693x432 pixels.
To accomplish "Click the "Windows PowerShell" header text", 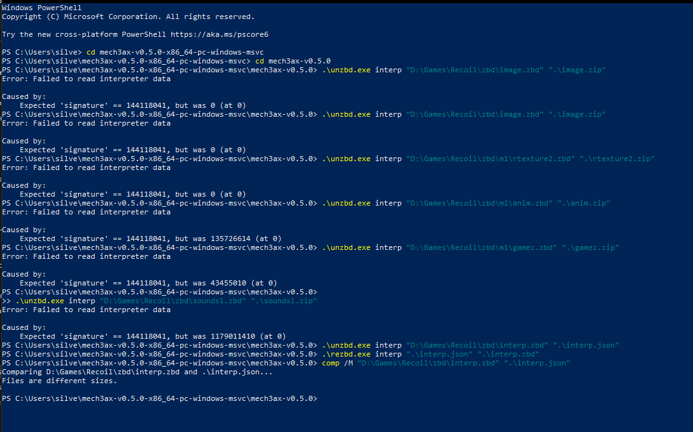I will (x=41, y=8).
